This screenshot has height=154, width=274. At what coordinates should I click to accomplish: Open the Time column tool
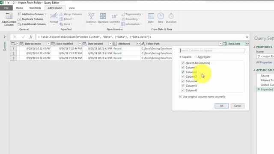tap(161, 19)
